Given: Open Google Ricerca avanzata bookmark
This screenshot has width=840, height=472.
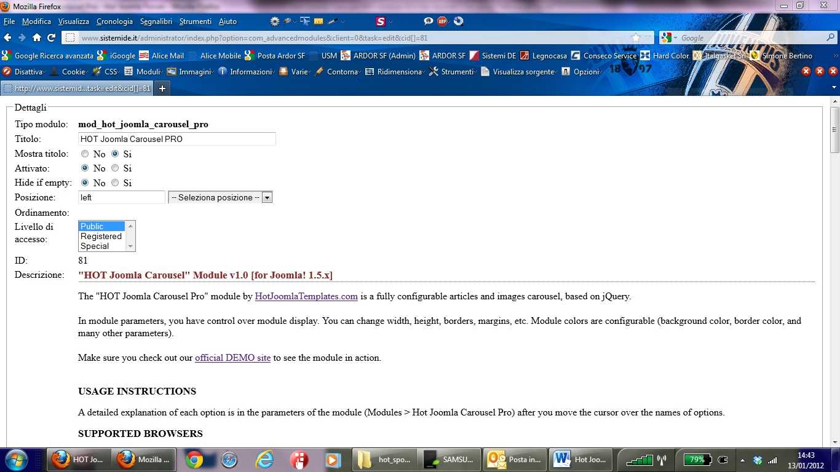Looking at the screenshot, I should tap(49, 55).
